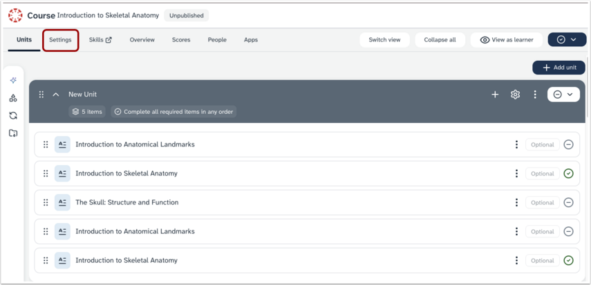Viewport: 591px width, 285px height.
Task: Open three-dot menu for The Skull row
Action: click(516, 203)
